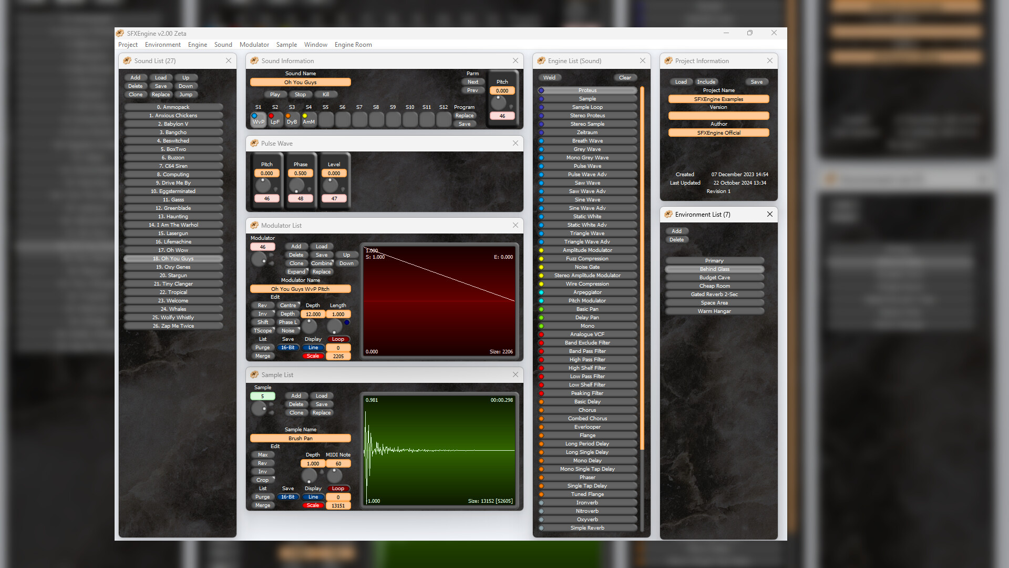Open the Centre edit options
The image size is (1009, 568).
point(289,305)
